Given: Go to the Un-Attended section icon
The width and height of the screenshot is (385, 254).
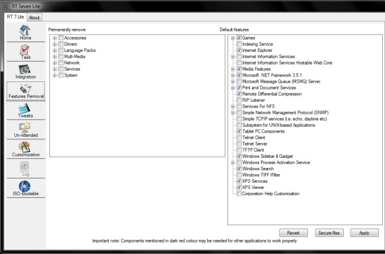Looking at the screenshot, I should tap(25, 128).
